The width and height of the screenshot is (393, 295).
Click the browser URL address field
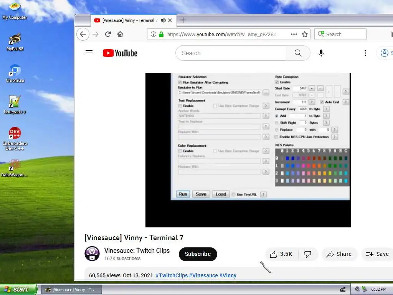pyautogui.click(x=221, y=34)
